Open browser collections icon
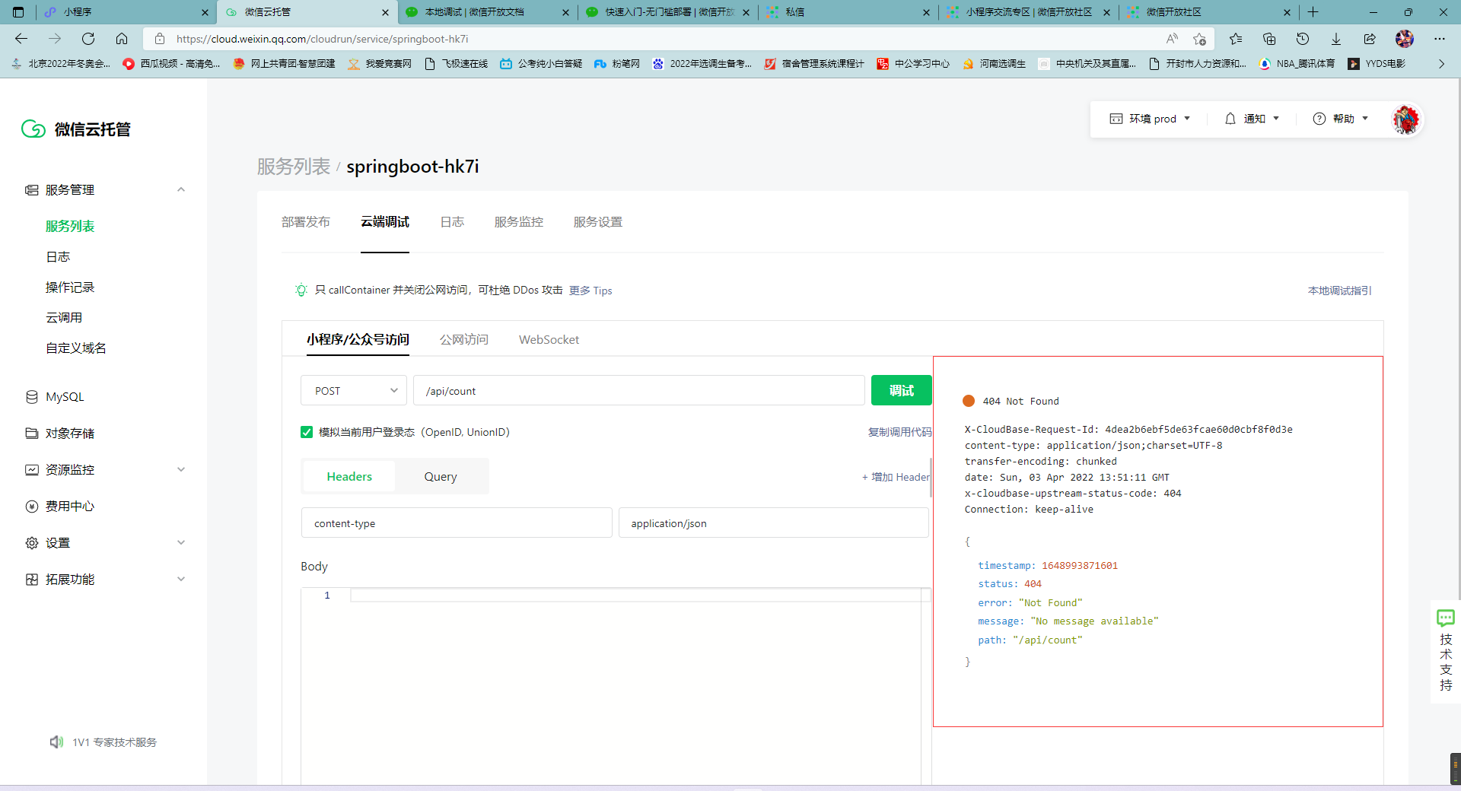 [x=1269, y=39]
